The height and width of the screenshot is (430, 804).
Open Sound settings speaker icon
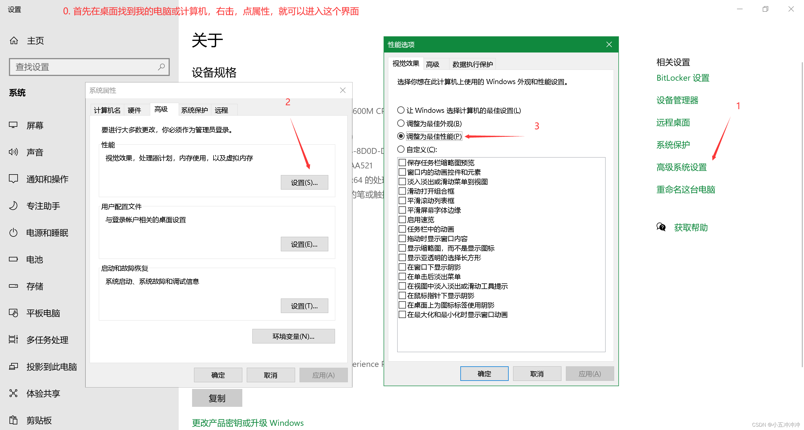pyautogui.click(x=13, y=152)
